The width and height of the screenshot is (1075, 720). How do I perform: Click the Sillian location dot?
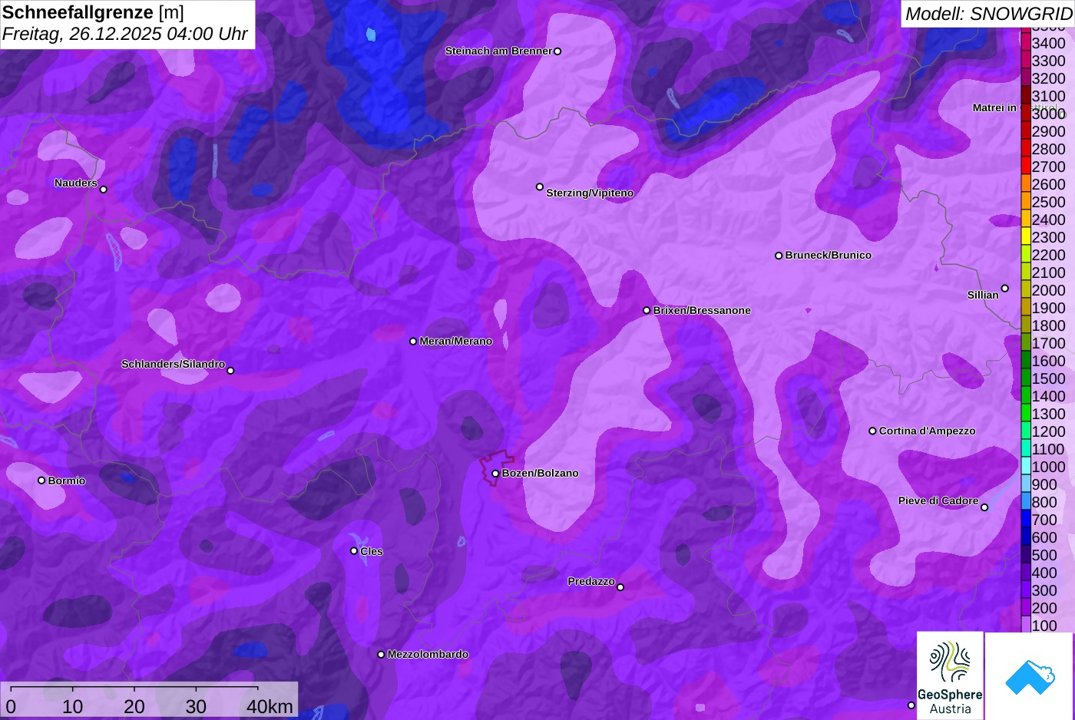(1005, 289)
